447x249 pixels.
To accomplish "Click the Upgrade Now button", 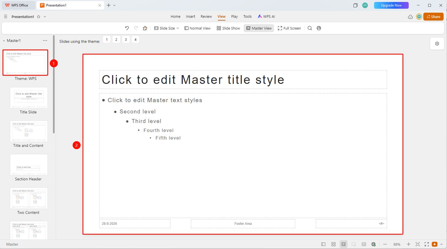I will pos(391,5).
